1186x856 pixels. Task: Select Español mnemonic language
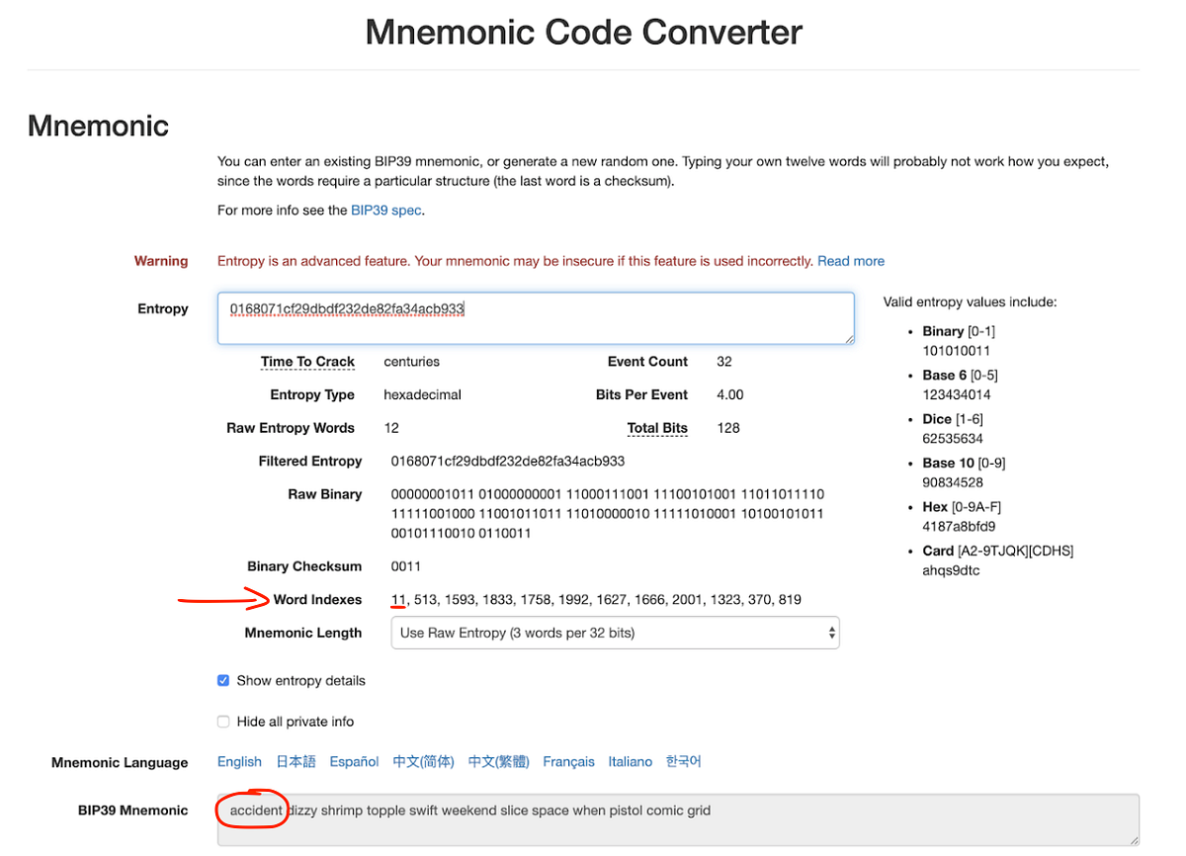pos(354,761)
